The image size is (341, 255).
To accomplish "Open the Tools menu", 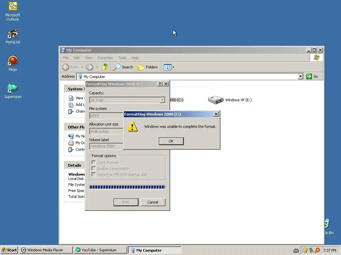I will pos(122,58).
